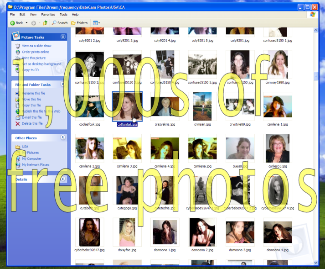The width and height of the screenshot is (325, 269).
Task: Click Order prints online link
Action: click(36, 52)
